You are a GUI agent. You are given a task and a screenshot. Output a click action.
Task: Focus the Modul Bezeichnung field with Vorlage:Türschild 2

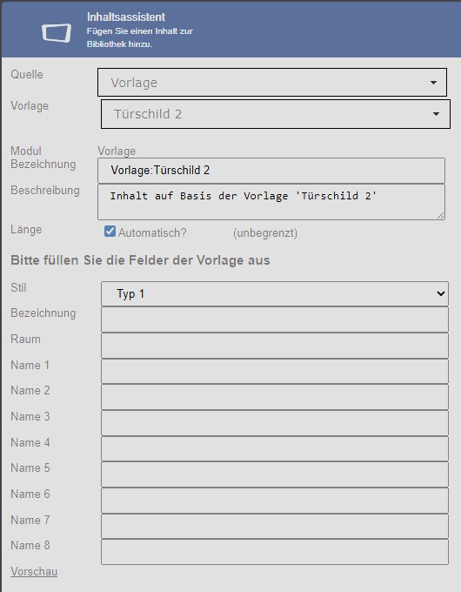pyautogui.click(x=271, y=171)
